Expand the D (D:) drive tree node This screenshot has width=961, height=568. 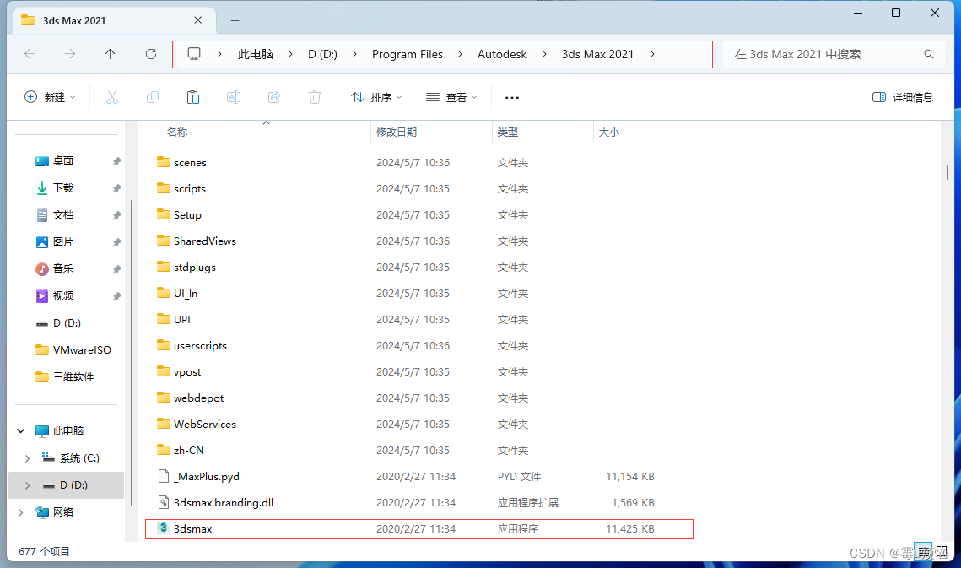27,484
